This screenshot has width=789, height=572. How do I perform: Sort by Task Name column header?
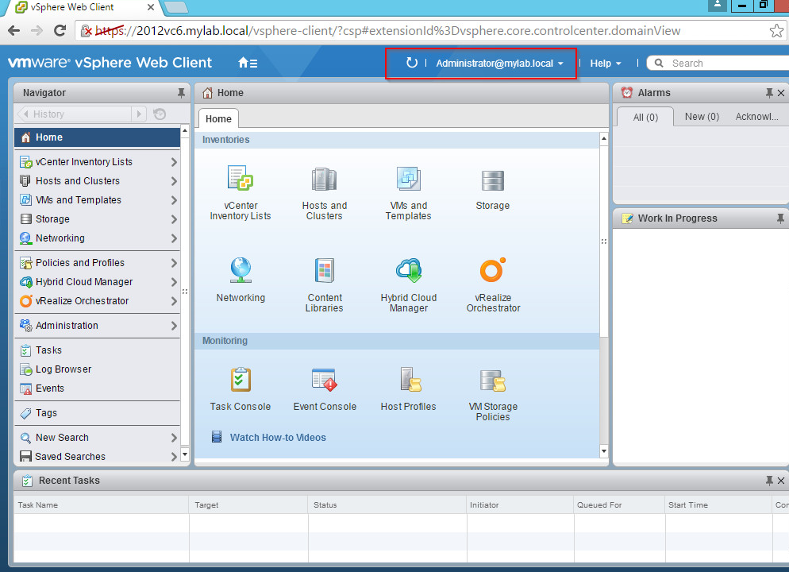click(x=101, y=504)
